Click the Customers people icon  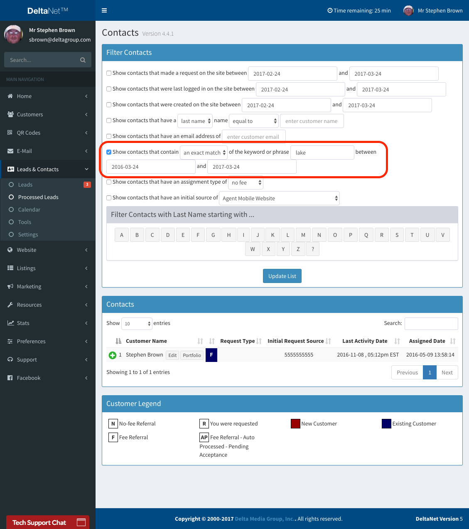tap(10, 114)
